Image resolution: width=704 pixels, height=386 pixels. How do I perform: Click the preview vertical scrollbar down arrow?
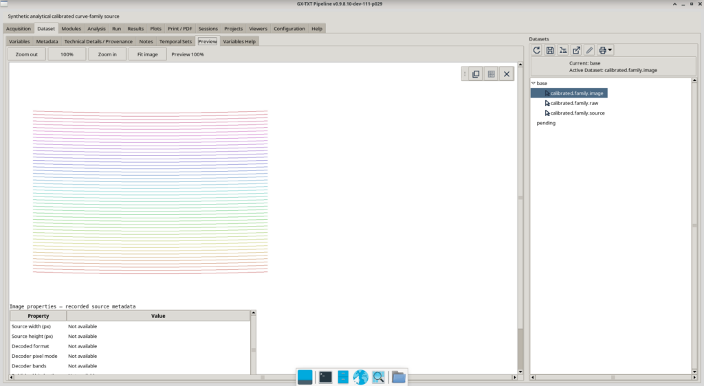coord(520,372)
